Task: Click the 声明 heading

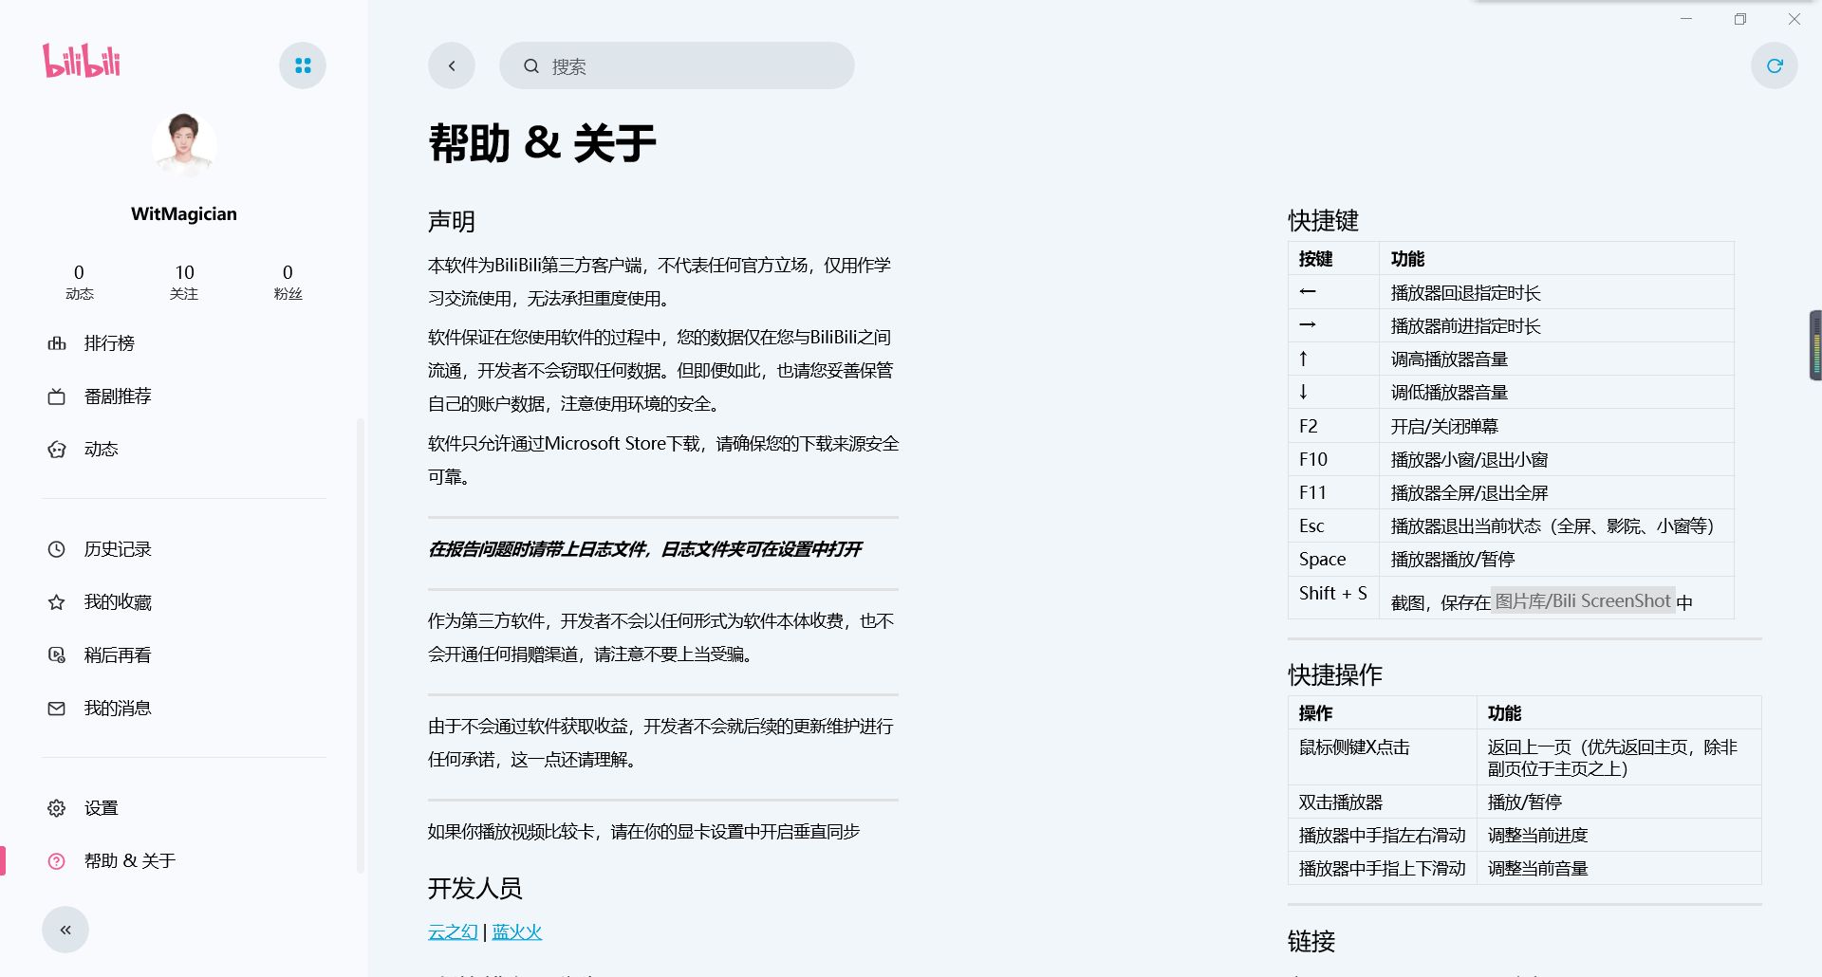Action: tap(452, 222)
